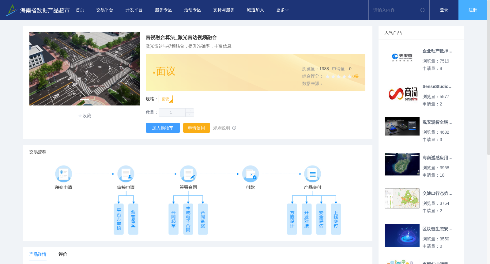This screenshot has height=264, width=490.
Task: Open 观安观智全链 product title
Action: coord(437,122)
